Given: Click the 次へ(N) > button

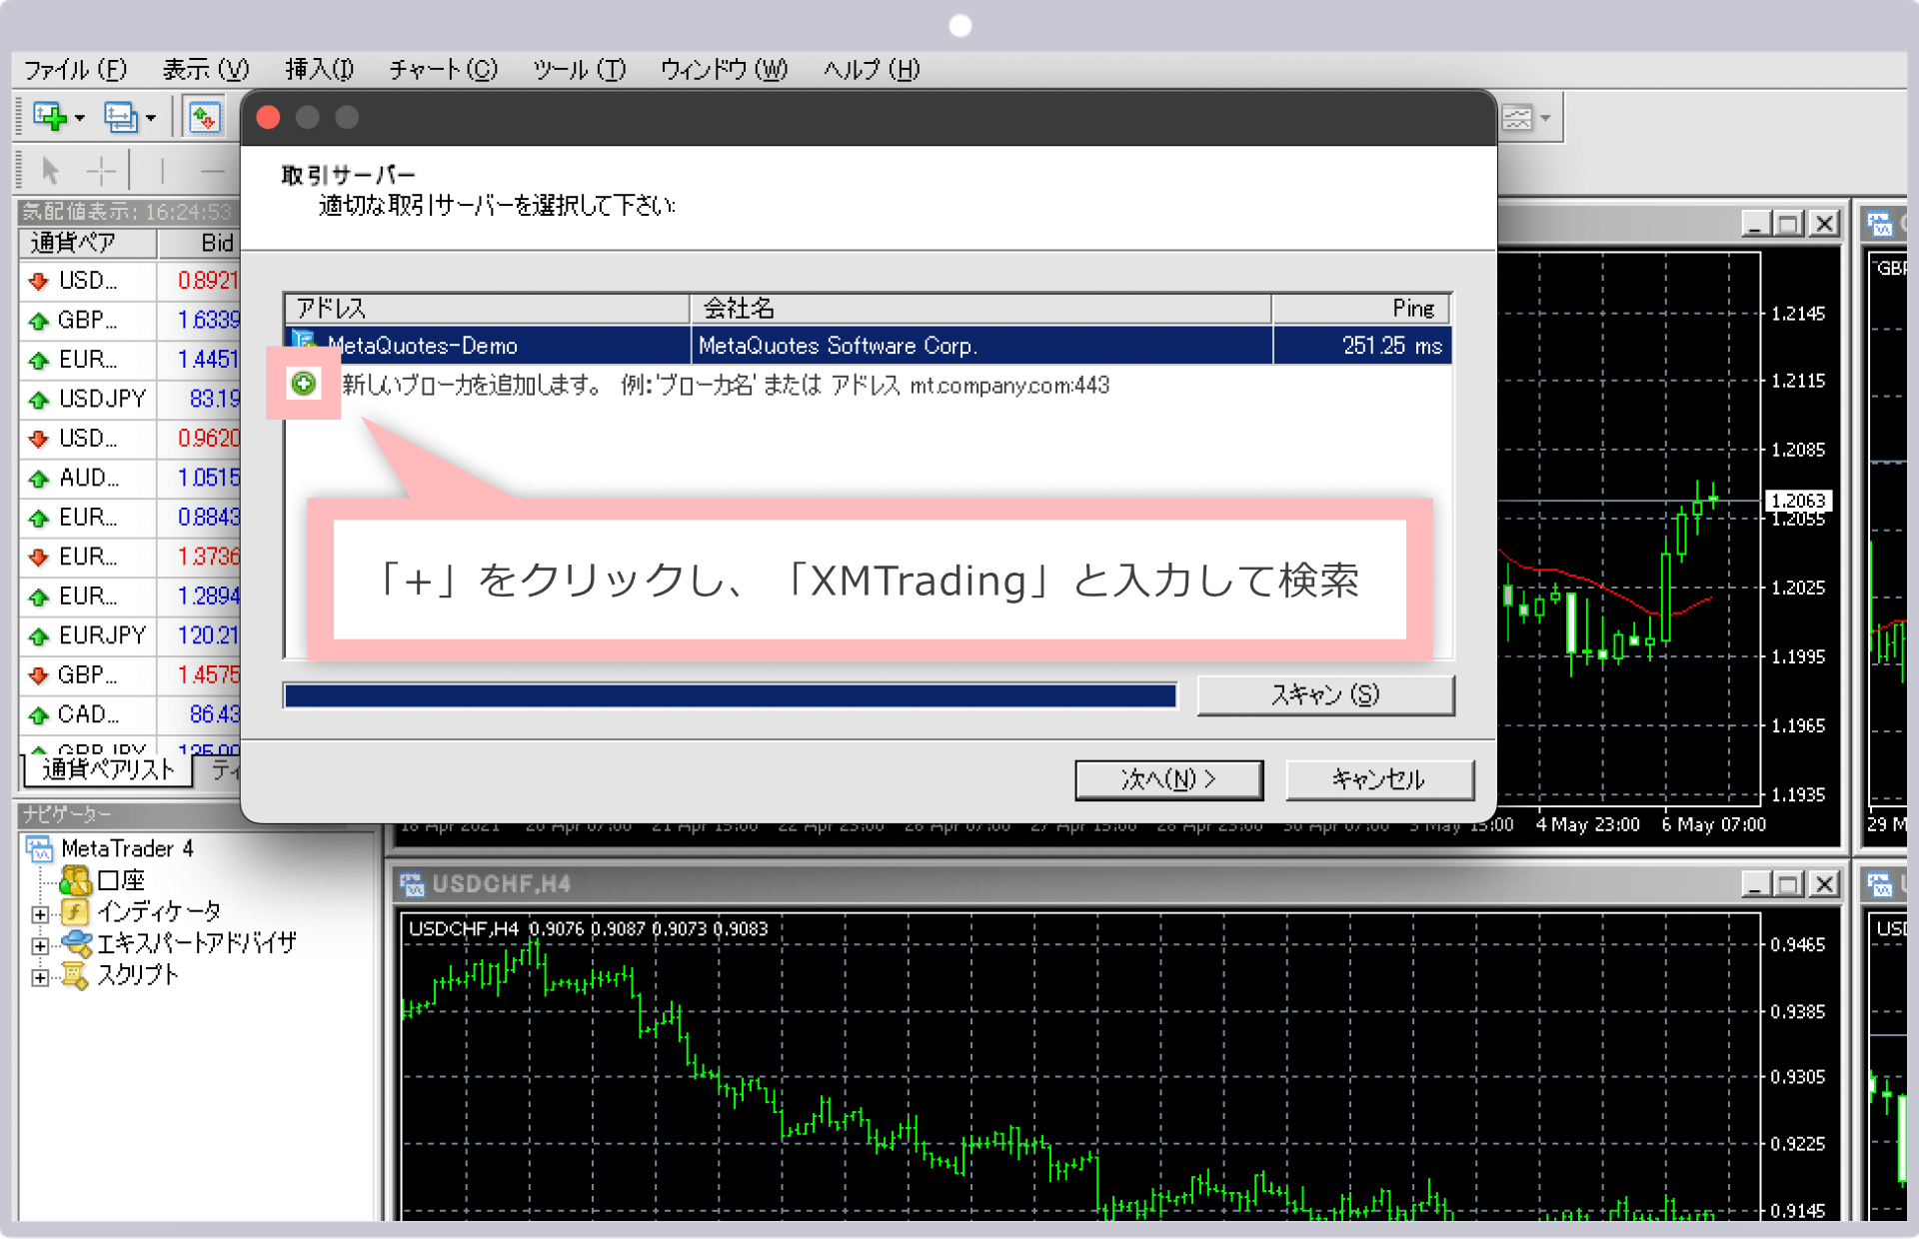Looking at the screenshot, I should pyautogui.click(x=1168, y=779).
